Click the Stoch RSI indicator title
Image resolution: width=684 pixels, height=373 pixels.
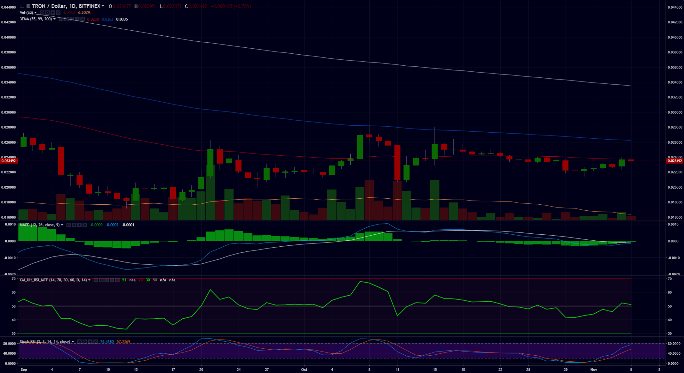pyautogui.click(x=45, y=342)
